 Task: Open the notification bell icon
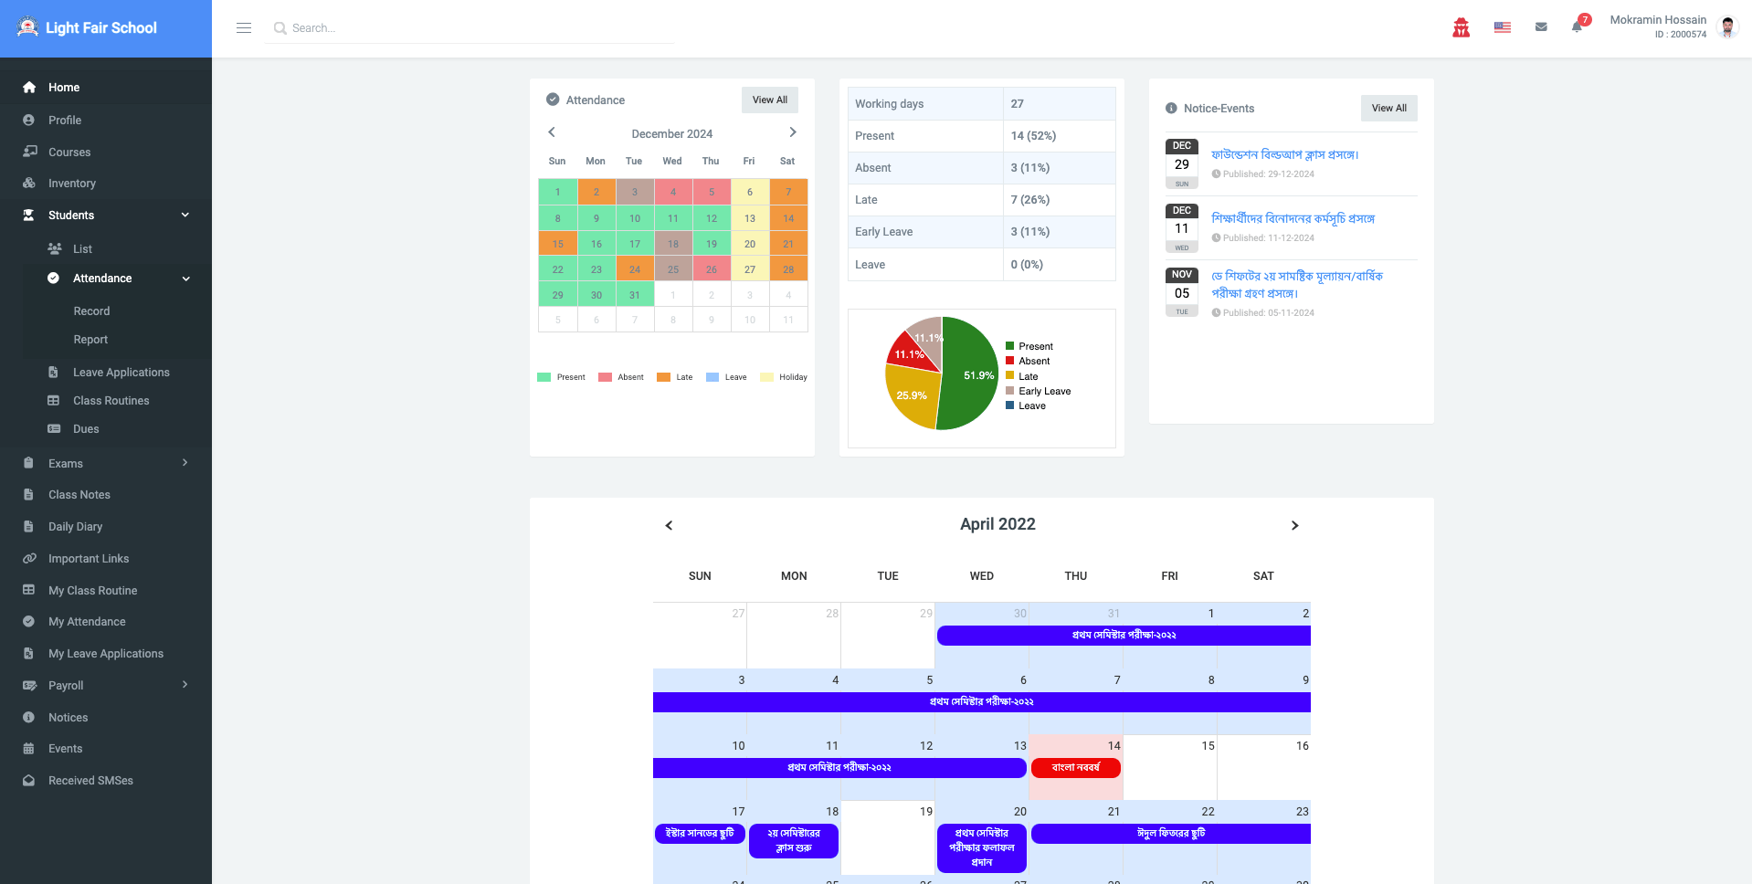[x=1577, y=27]
